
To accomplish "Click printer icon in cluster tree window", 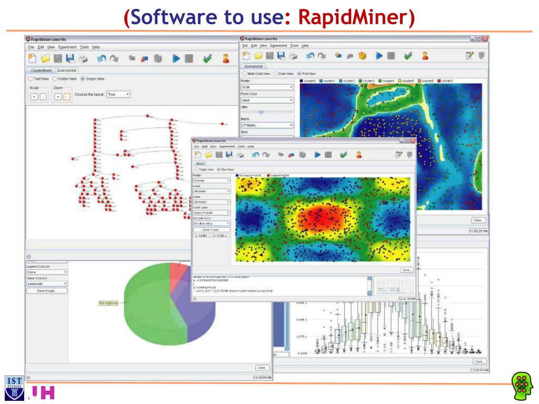I will coord(83,59).
